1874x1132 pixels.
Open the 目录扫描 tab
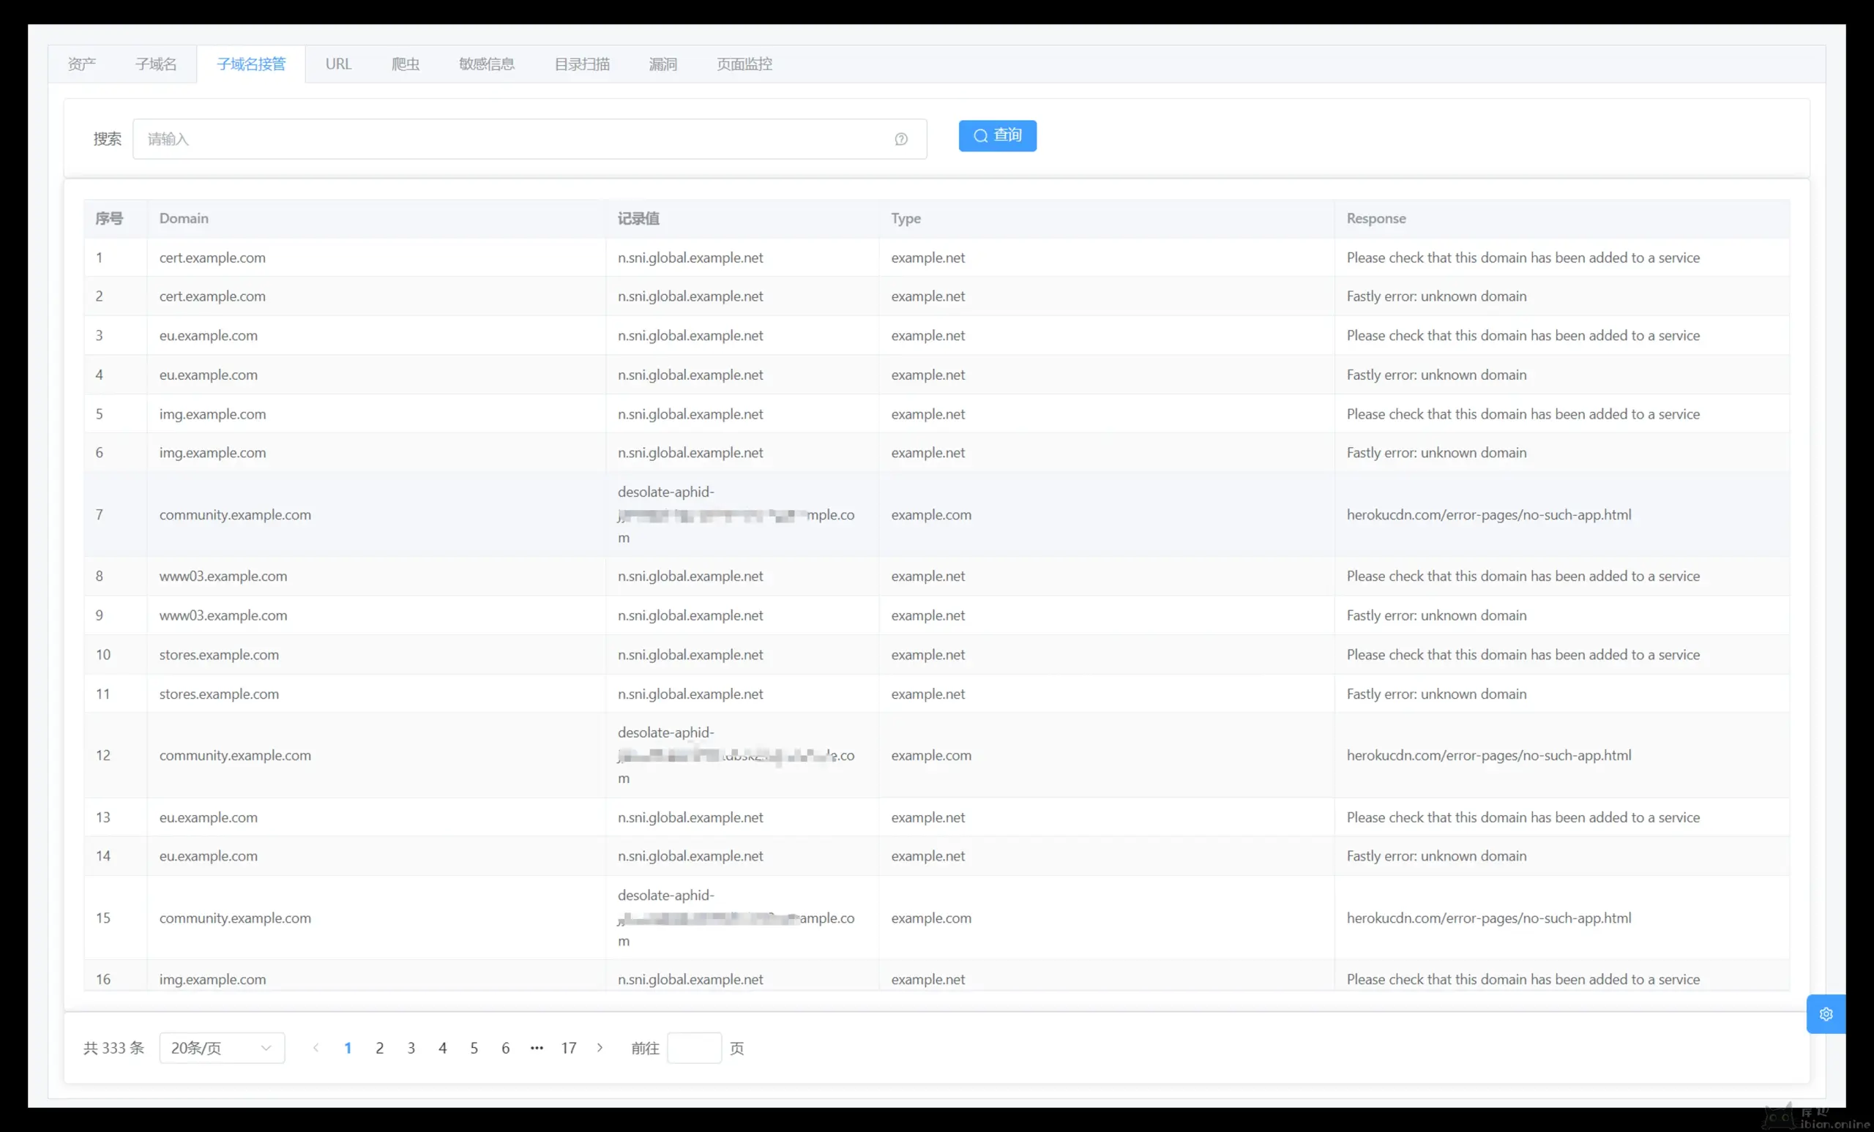click(x=582, y=64)
